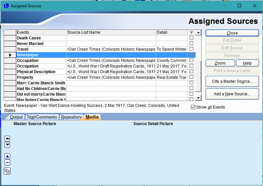
Task: Click the Source List Name column header
Action: (111, 32)
